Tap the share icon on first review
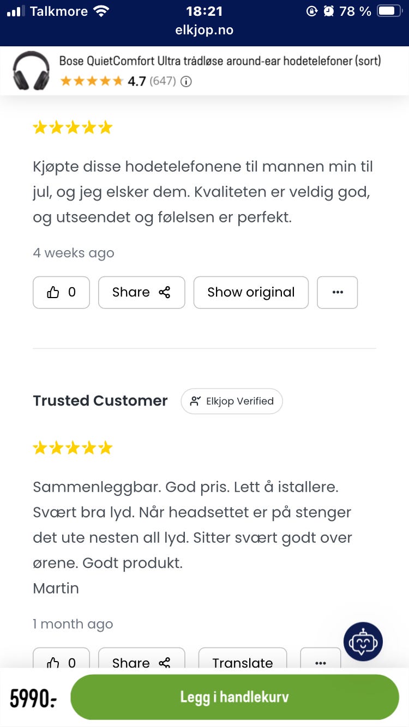The width and height of the screenshot is (409, 727). tap(164, 293)
